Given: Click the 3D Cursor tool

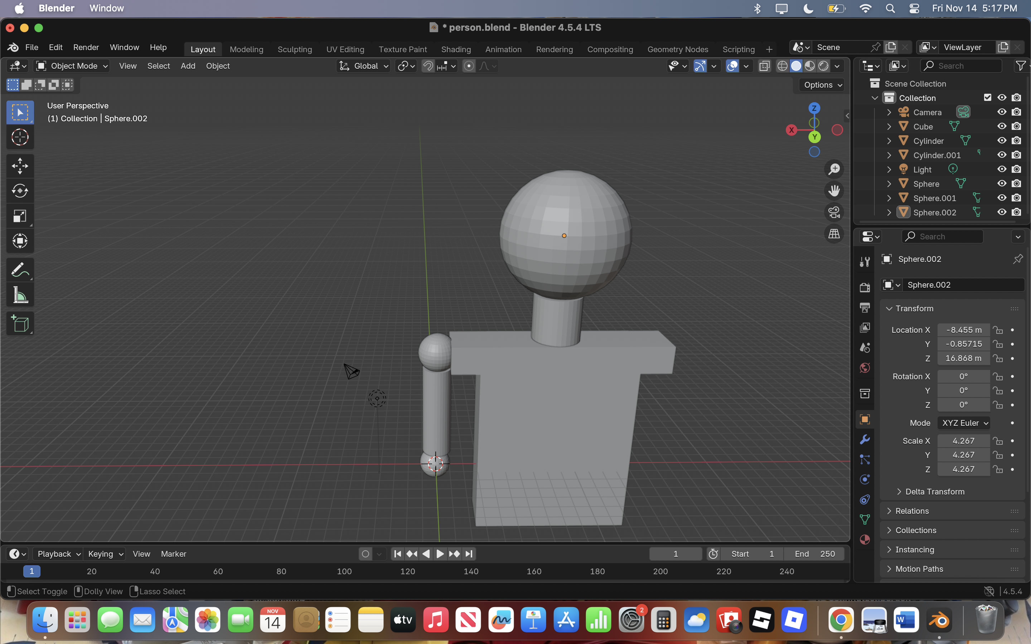Looking at the screenshot, I should (20, 137).
